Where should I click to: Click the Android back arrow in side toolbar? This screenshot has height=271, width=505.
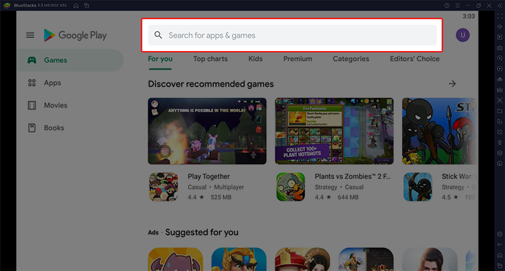click(499, 244)
